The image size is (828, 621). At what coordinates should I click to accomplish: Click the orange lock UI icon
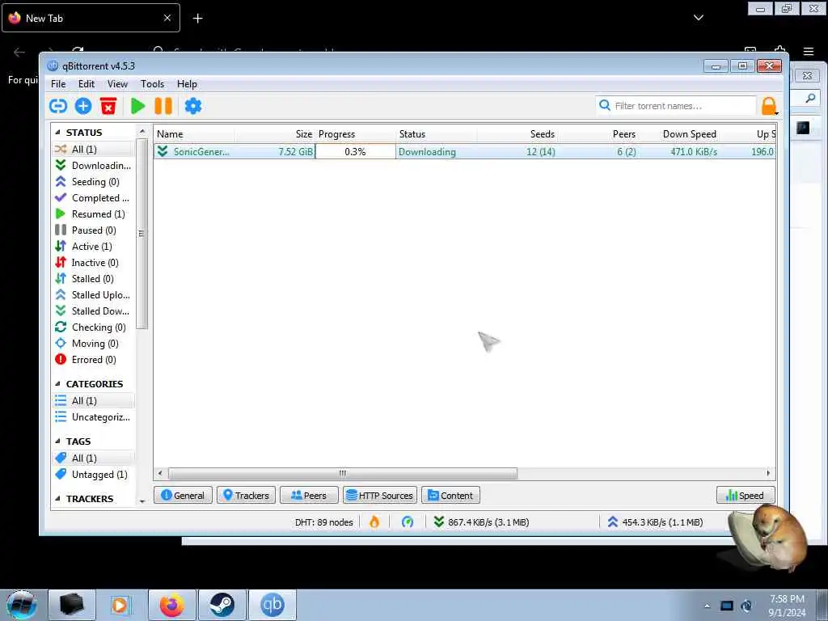(769, 106)
